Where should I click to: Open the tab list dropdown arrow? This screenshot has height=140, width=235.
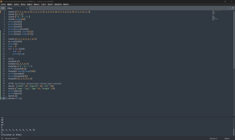click(x=233, y=8)
